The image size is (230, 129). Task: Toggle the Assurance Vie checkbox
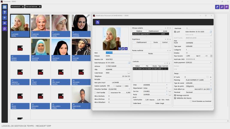click(109, 93)
